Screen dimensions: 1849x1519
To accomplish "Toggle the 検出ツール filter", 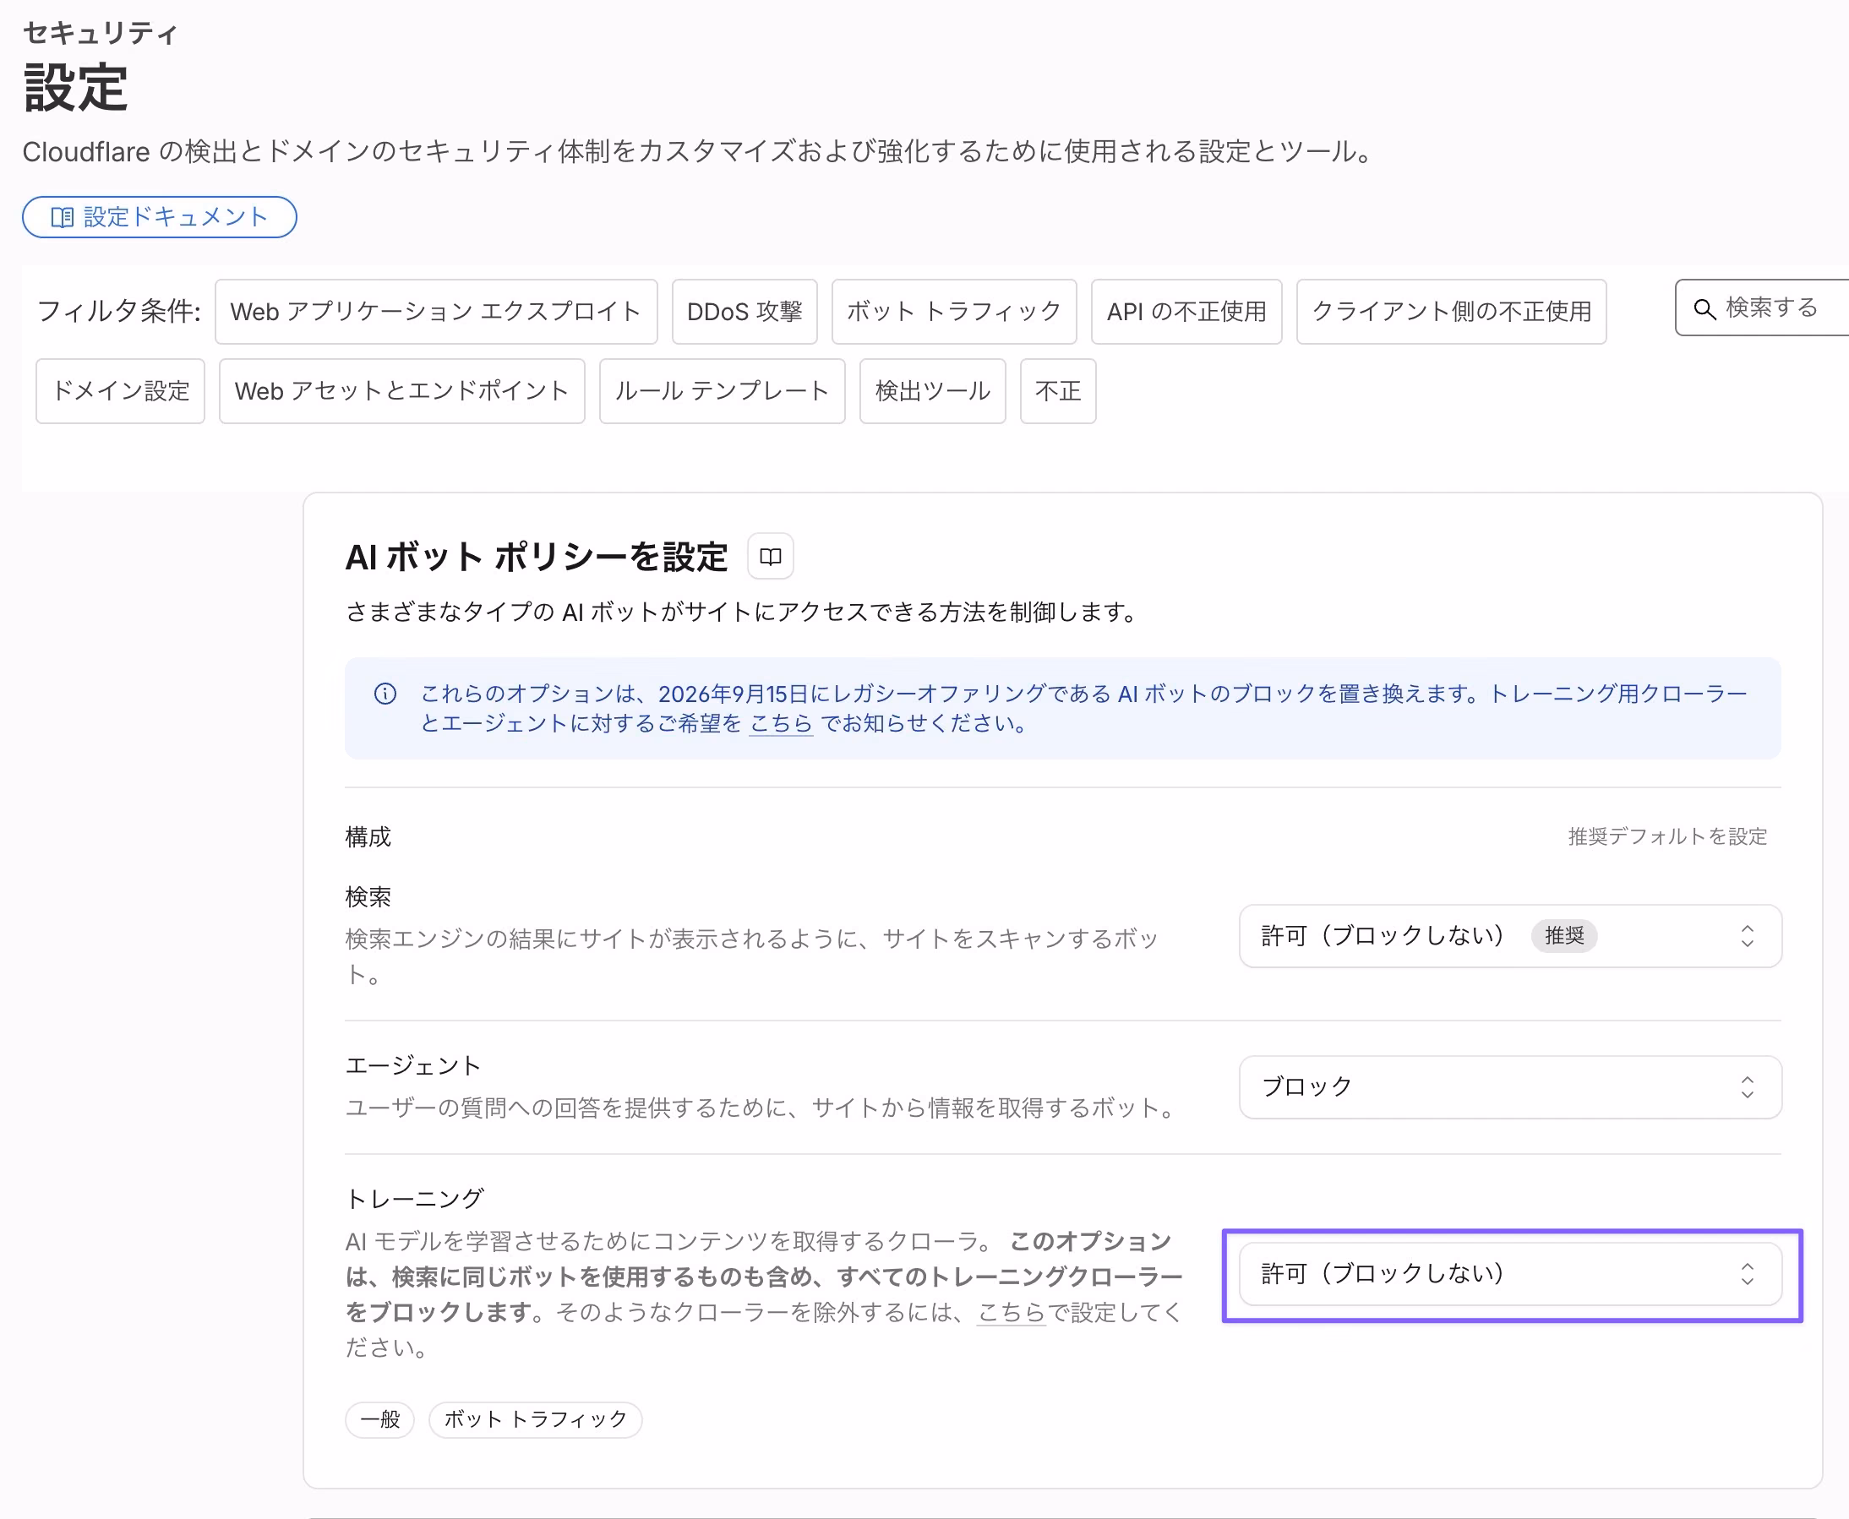I will (x=933, y=391).
